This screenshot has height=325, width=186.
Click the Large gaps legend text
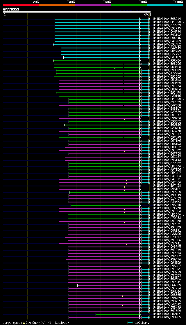36,323
